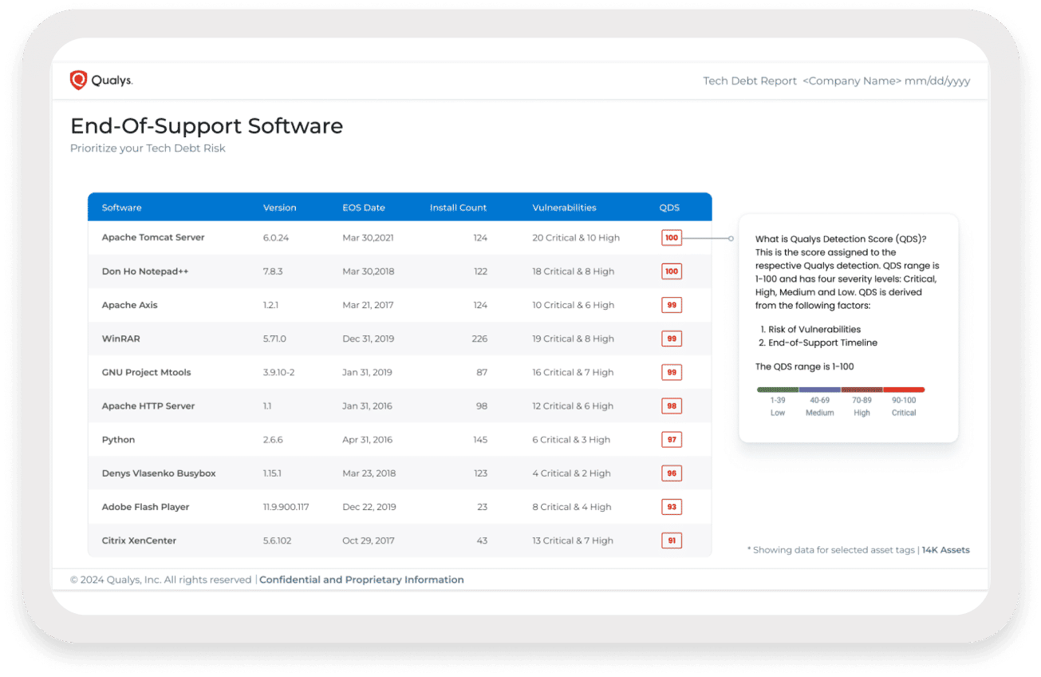1041x677 pixels.
Task: Select the Adobe Flash Player row name
Action: (x=146, y=507)
